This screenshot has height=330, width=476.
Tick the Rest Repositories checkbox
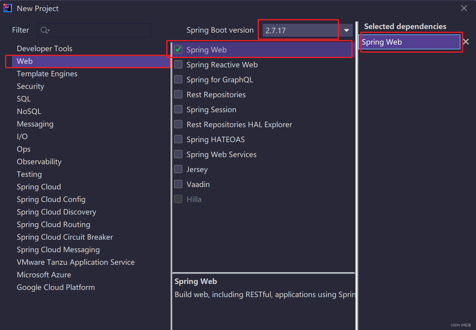(x=178, y=94)
